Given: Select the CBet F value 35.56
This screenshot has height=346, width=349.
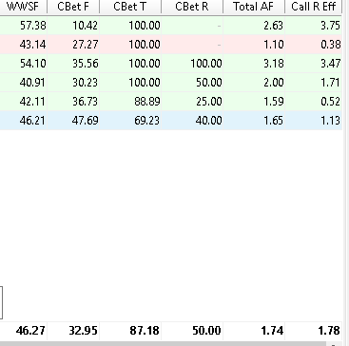Looking at the screenshot, I should tap(85, 64).
